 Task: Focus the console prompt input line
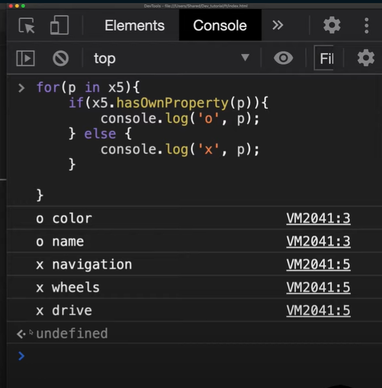[195, 356]
